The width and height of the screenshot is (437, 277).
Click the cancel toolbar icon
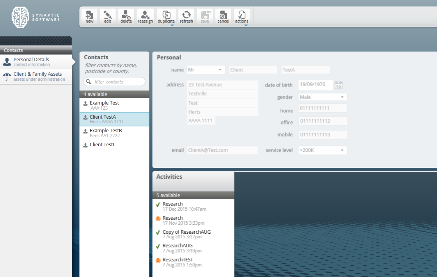pos(223,17)
